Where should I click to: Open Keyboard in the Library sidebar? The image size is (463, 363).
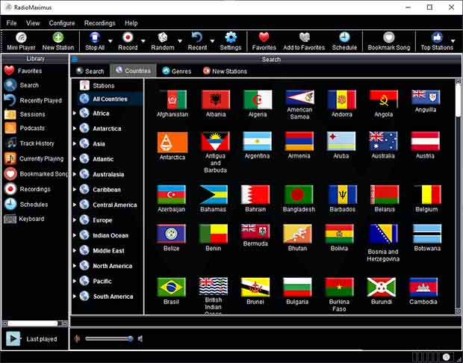tap(24, 219)
